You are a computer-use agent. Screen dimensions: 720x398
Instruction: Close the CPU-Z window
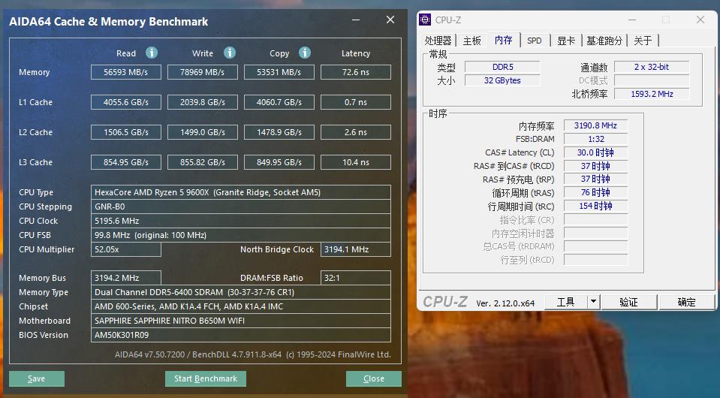point(700,20)
